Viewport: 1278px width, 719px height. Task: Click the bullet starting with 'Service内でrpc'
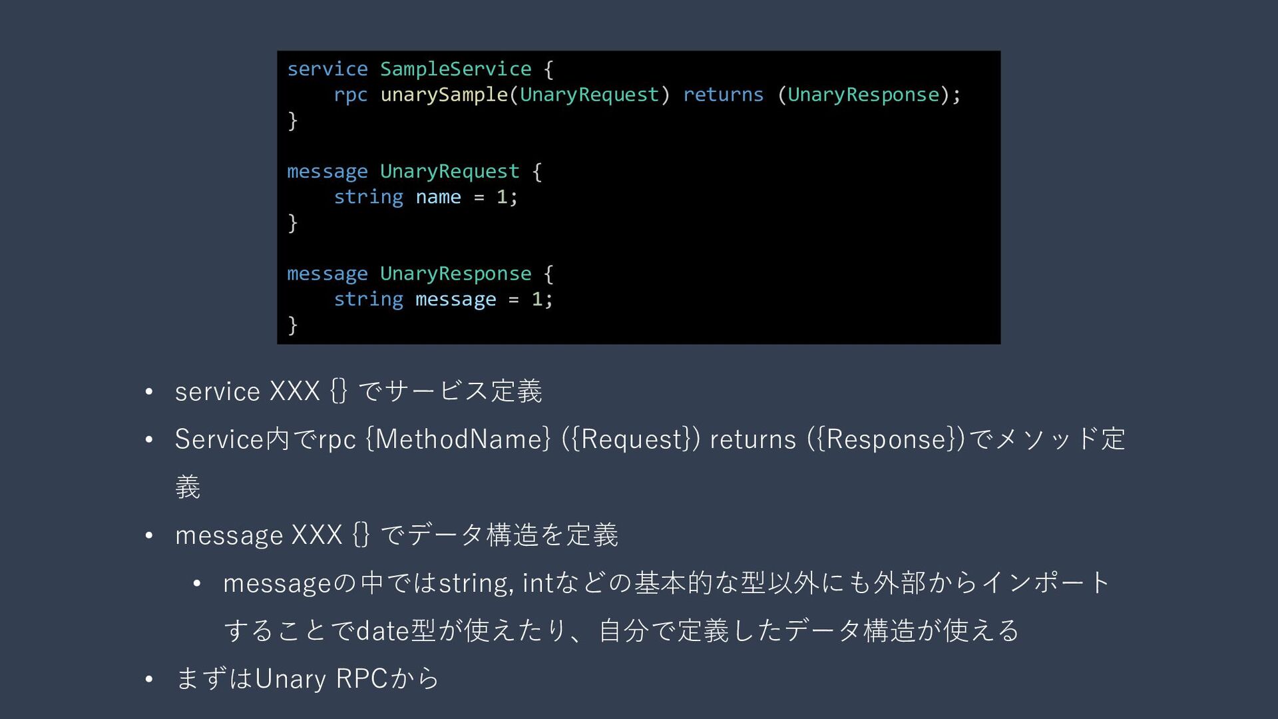[x=650, y=463]
